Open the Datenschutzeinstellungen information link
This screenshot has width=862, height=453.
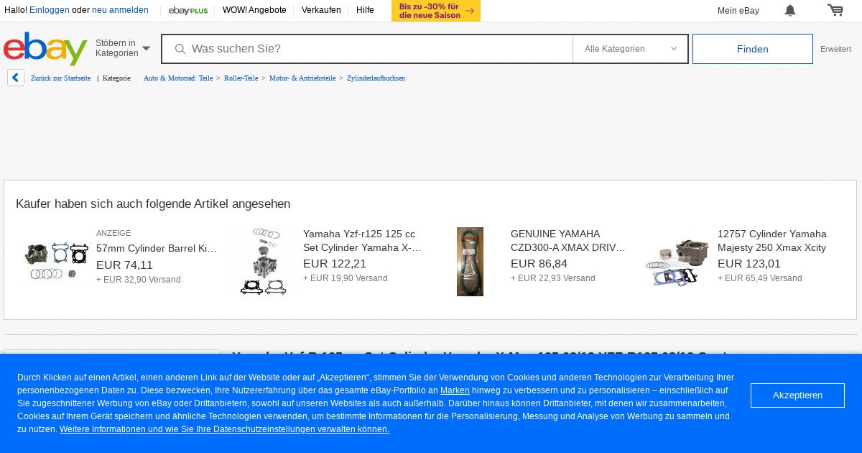224,429
